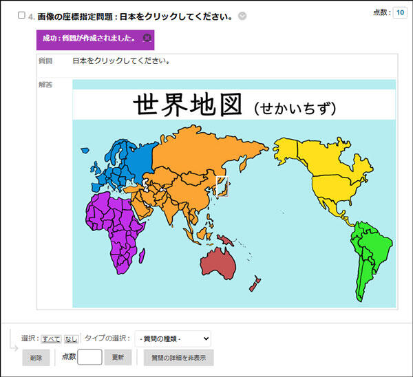Click the 質問 row text 日本をクリックしてください。
Screen dimensions: 413x377
click(121, 61)
